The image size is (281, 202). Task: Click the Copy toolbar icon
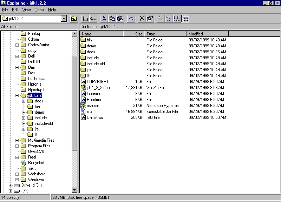tap(112, 18)
